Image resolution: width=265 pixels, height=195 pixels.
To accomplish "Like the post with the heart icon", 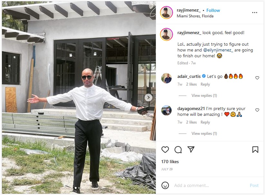I will click(165, 150).
